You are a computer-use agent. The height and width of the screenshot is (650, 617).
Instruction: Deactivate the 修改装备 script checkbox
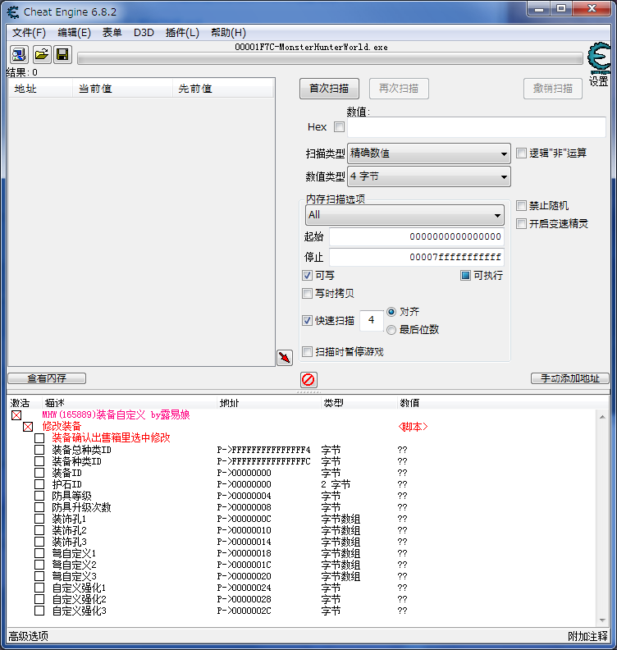[x=28, y=427]
